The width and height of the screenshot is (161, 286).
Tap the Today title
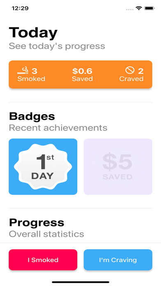(x=33, y=33)
